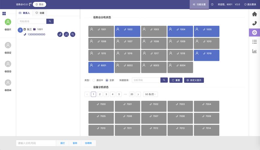The image size is (260, 150).
Task: Select device extension tile 7009
Action: (207, 118)
